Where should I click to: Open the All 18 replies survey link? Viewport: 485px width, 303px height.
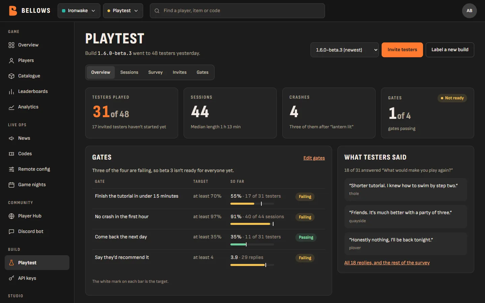(387, 263)
